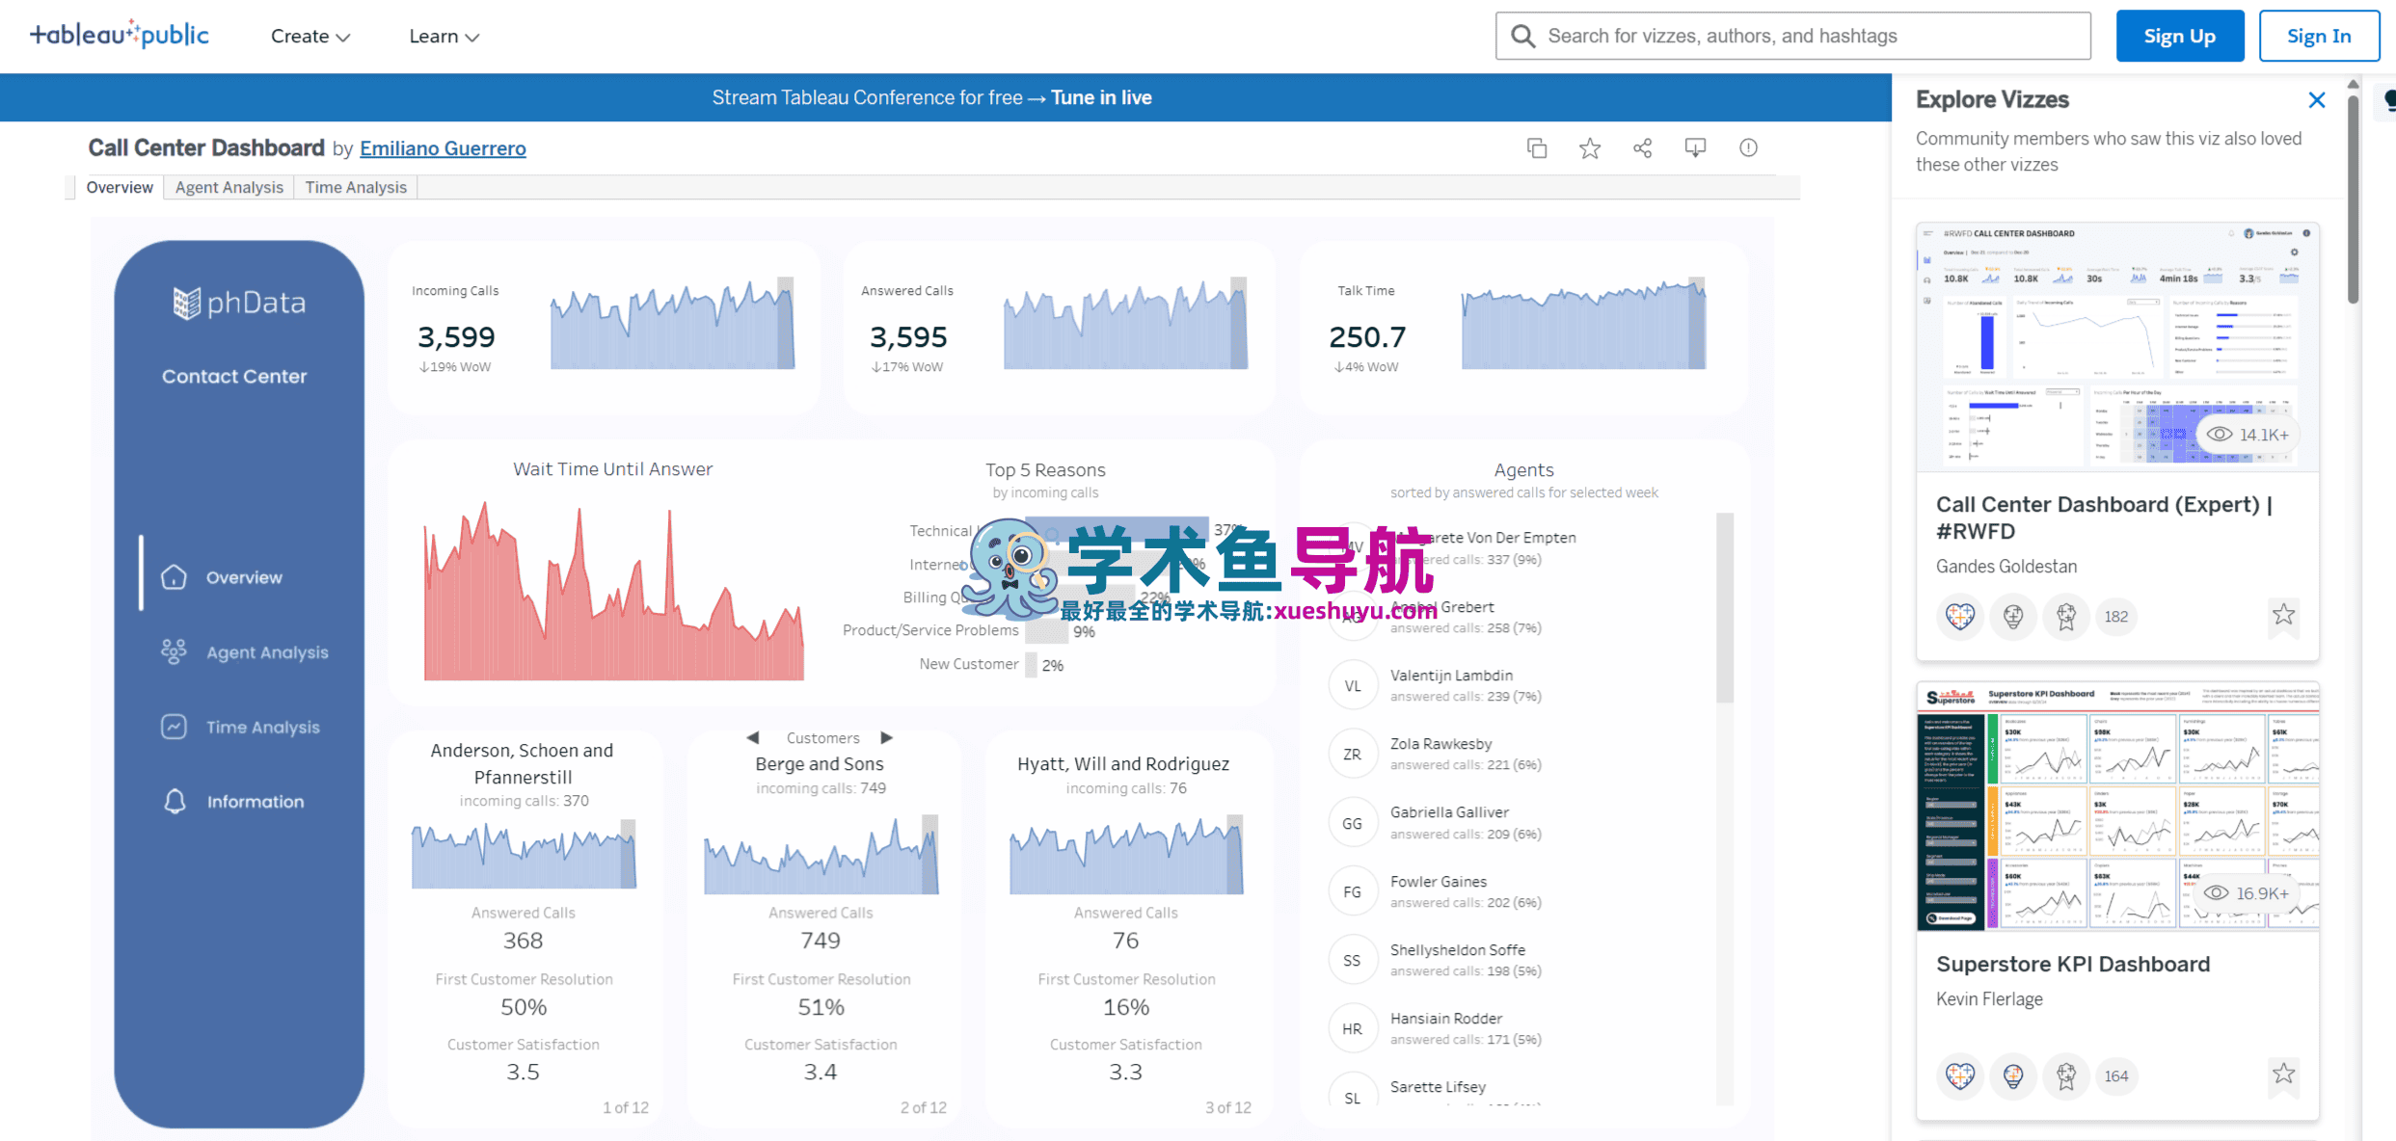Click the HR avatar for Hansiain Rodder
This screenshot has width=2396, height=1141.
(x=1353, y=1029)
